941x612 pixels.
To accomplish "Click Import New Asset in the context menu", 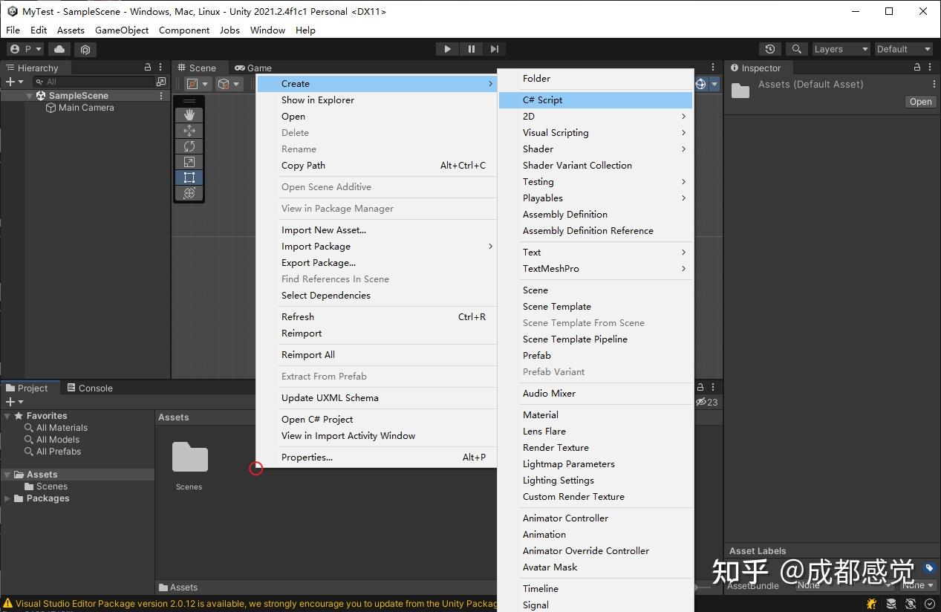I will point(323,229).
